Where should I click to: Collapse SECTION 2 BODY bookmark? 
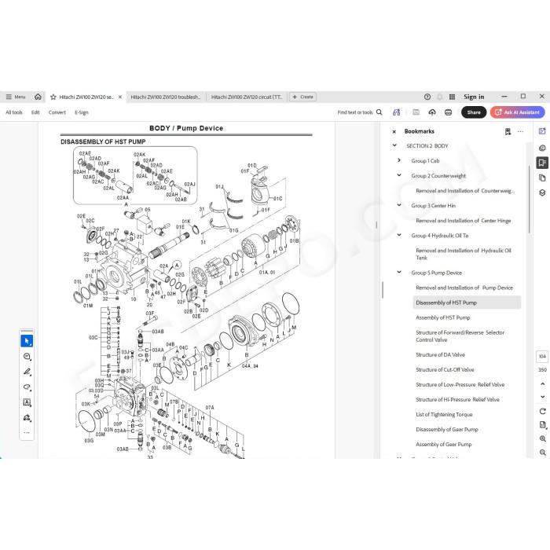[394, 145]
